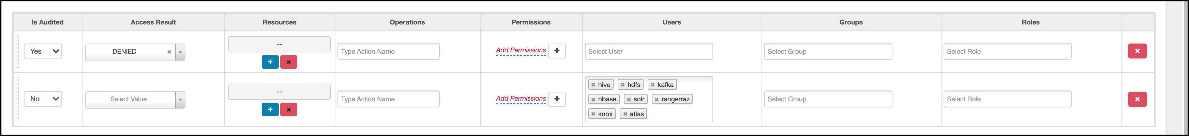The width and height of the screenshot is (1189, 136).
Task: Click Add Permissions link in second row
Action: (x=521, y=99)
